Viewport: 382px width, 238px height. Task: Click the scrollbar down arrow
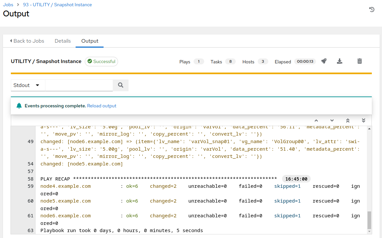pyautogui.click(x=369, y=231)
